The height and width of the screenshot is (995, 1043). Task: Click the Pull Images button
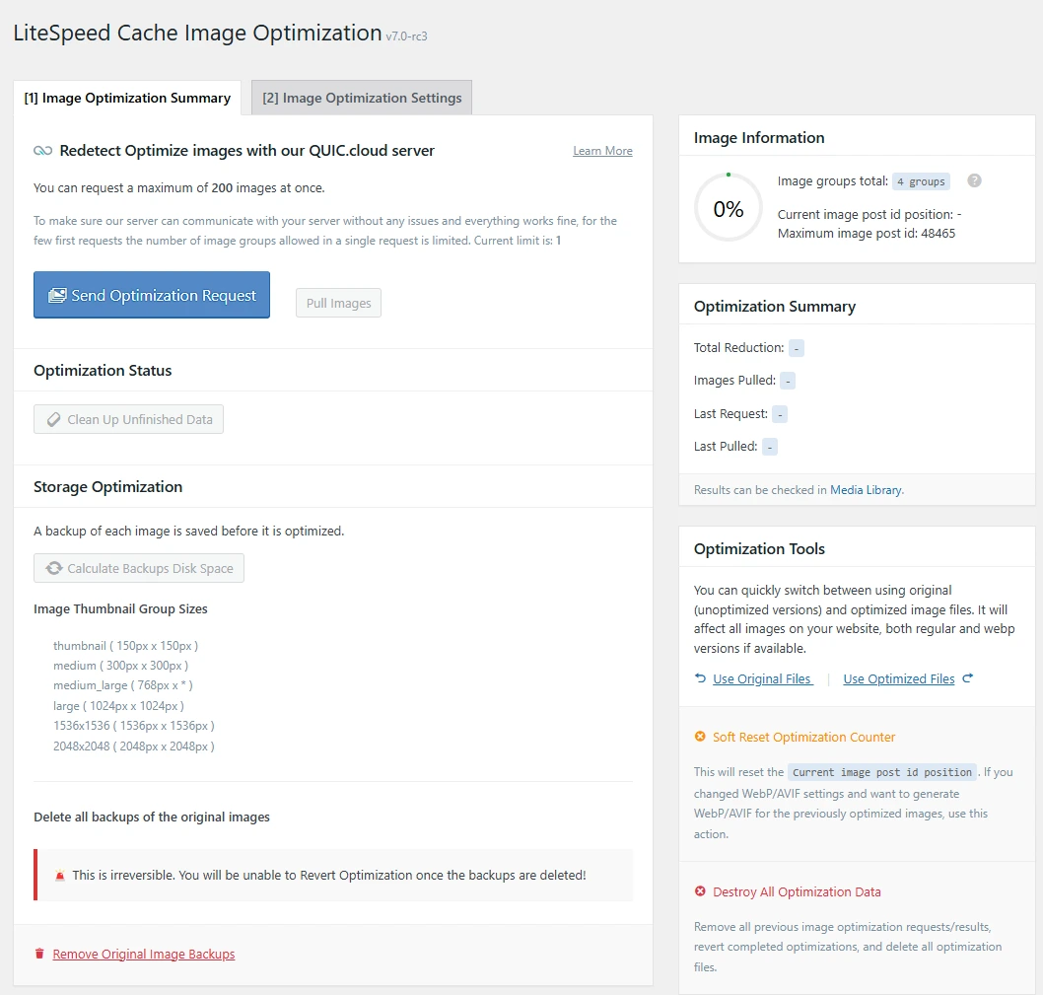[x=338, y=303]
